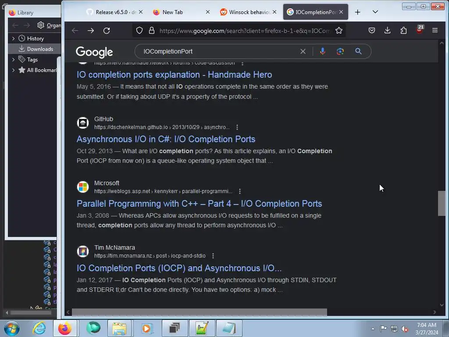Screen dimensions: 449x337
Task: Open more options for GitHub result
Action: click(237, 127)
